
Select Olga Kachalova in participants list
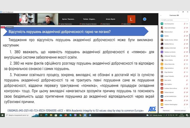[174, 68]
